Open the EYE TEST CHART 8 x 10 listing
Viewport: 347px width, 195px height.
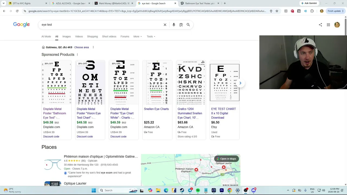coord(223,113)
